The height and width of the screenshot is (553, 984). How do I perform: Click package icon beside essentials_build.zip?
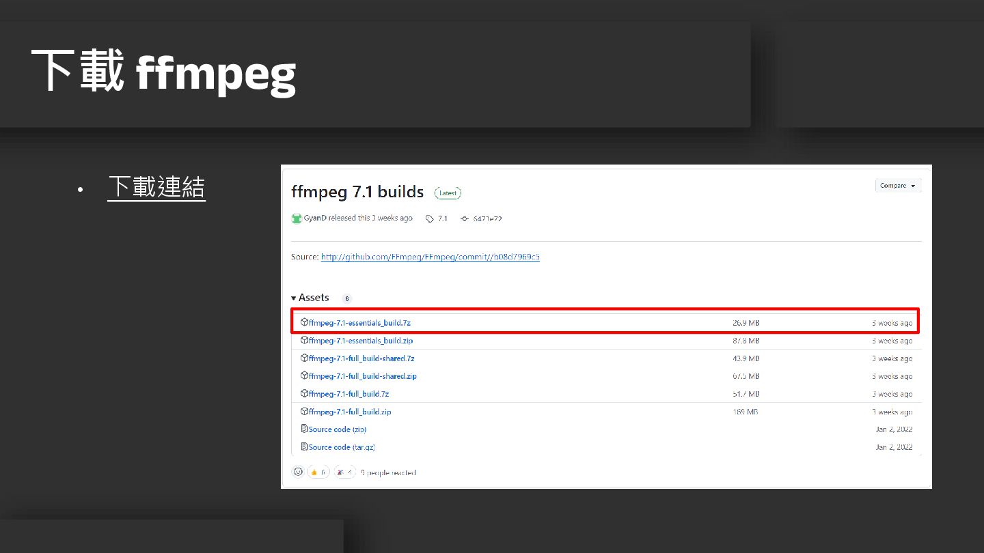click(305, 340)
